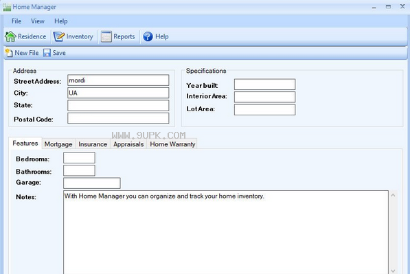The height and width of the screenshot is (274, 410).
Task: Click the Help toolbar label
Action: tap(162, 36)
